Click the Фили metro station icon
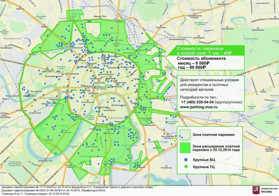The image size is (279, 196). click(x=3, y=99)
